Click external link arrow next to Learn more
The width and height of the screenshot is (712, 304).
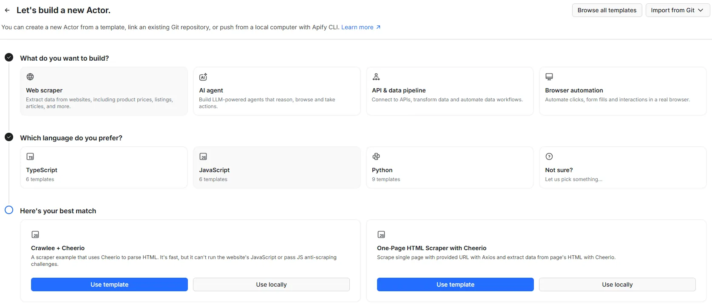click(x=378, y=27)
